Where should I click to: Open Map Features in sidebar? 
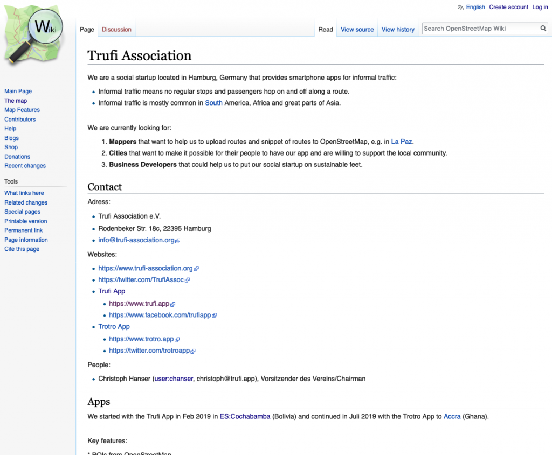point(22,110)
